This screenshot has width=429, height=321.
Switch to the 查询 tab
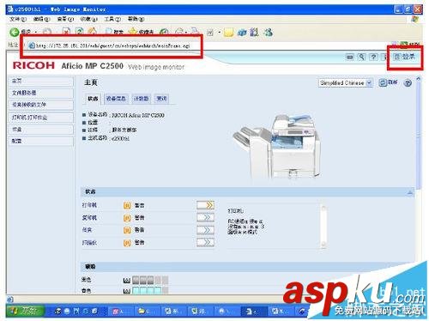point(161,99)
